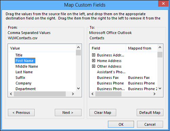Click the Mapped from column header
The height and width of the screenshot is (131, 170).
[141, 48]
